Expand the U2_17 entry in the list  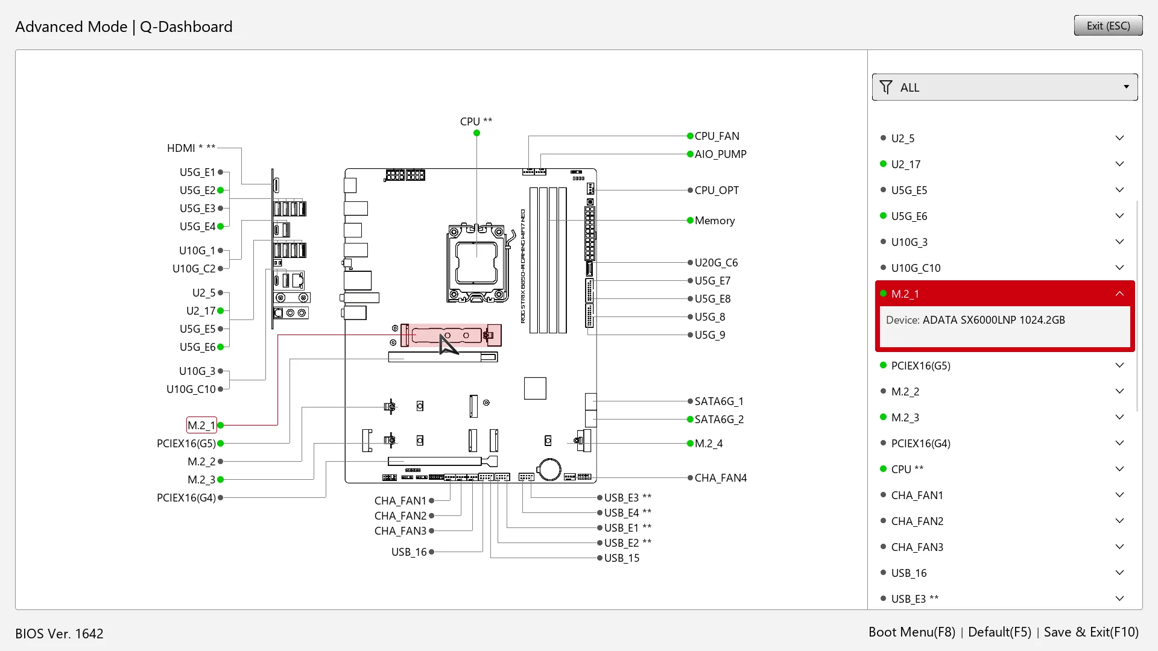point(1119,164)
